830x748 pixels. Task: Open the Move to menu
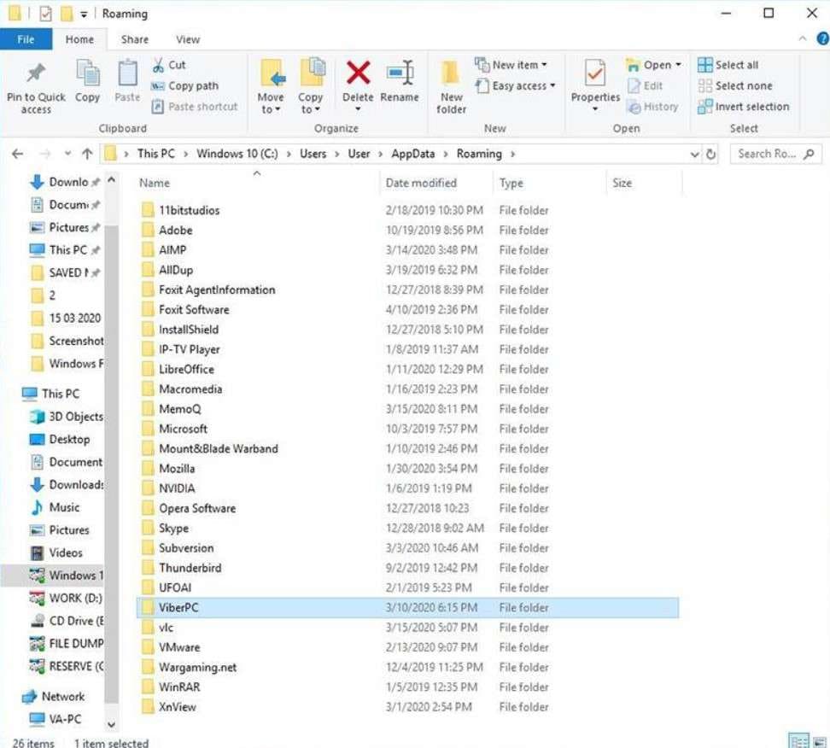tap(271, 86)
